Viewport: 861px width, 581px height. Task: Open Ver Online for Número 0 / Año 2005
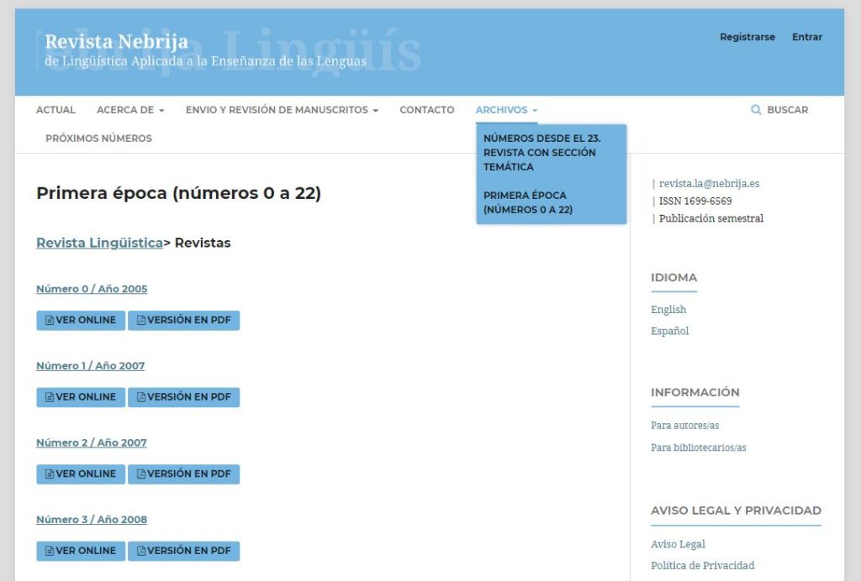pos(81,320)
